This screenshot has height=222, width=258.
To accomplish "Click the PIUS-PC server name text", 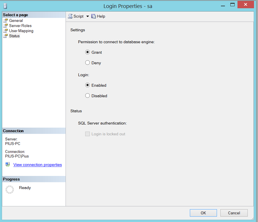I will (x=13, y=144).
